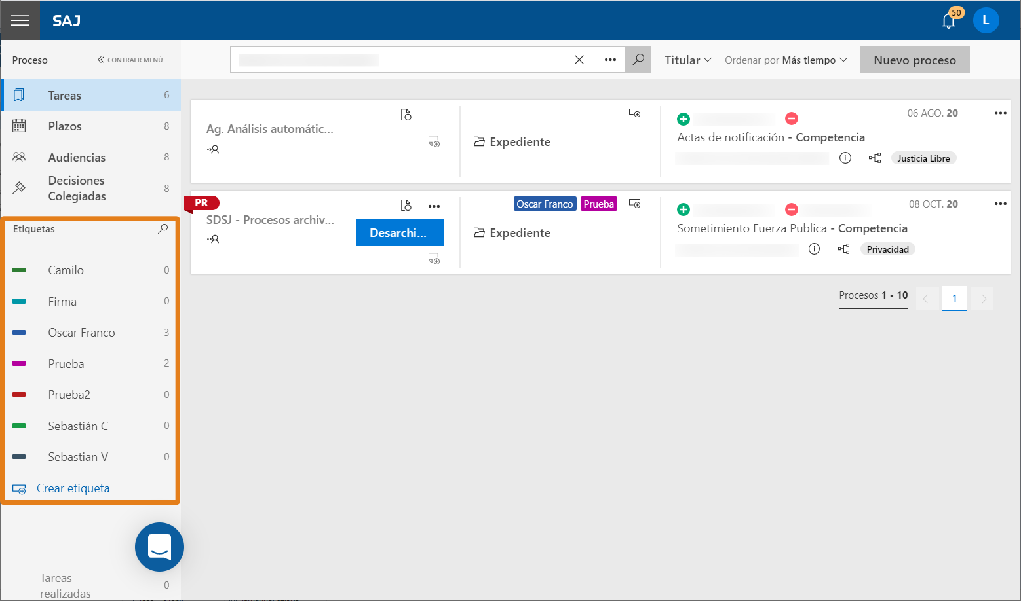Click Desarchi... button
1021x601 pixels.
[x=400, y=232]
